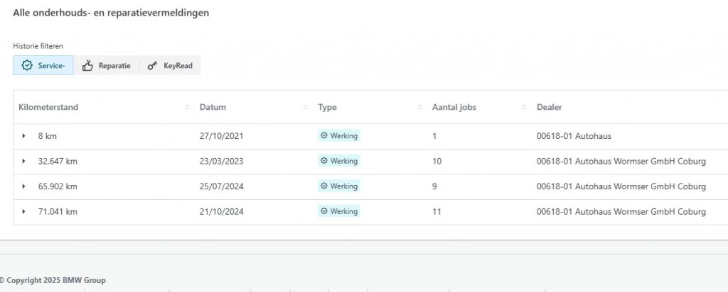Expand the 8 km service row
This screenshot has width=728, height=292.
pyautogui.click(x=23, y=136)
